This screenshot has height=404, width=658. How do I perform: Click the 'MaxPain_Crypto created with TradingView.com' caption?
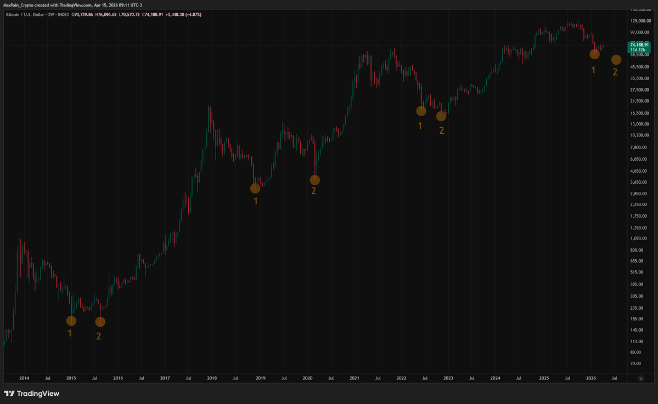pyautogui.click(x=47, y=5)
